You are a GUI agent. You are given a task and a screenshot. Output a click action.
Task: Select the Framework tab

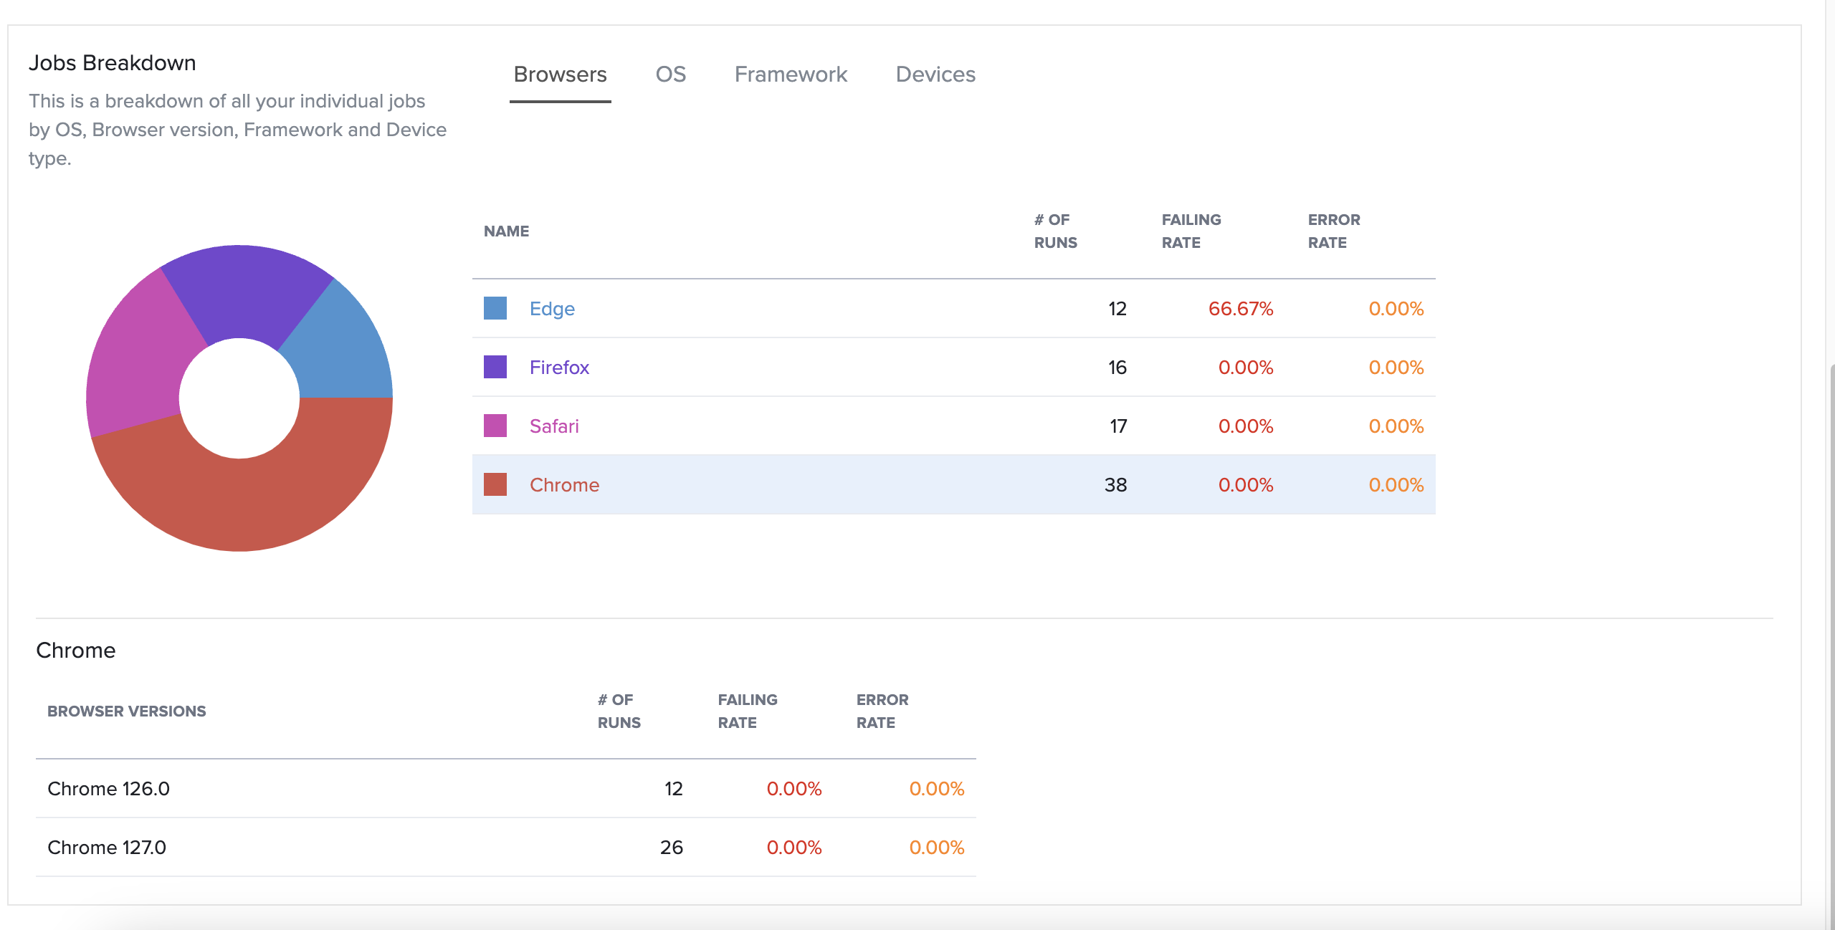coord(791,75)
